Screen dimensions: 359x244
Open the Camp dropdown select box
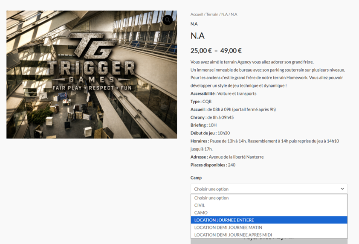[269, 189]
